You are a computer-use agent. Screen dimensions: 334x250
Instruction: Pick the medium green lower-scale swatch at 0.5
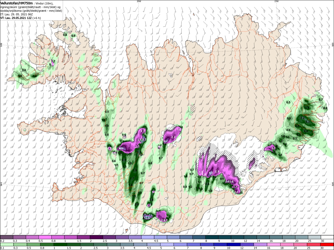(33, 245)
